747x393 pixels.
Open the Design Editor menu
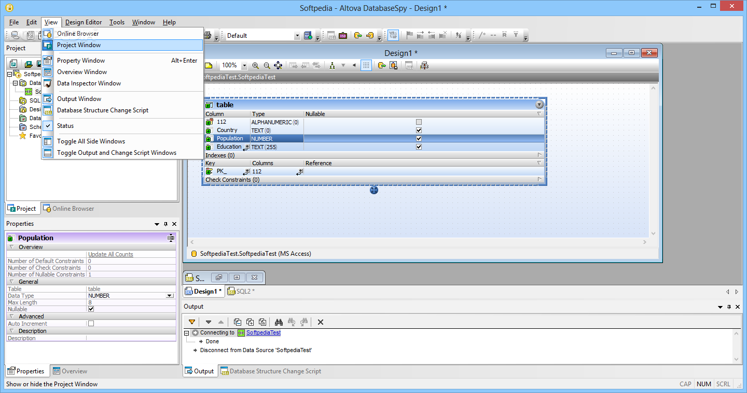point(84,22)
